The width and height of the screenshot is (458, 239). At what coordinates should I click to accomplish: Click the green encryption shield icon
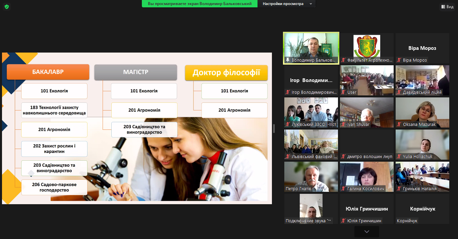[7, 7]
